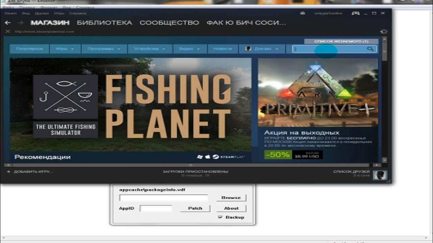This screenshot has width=433, height=243.
Task: Open the onlygta5online account dropdown
Action: click(328, 13)
